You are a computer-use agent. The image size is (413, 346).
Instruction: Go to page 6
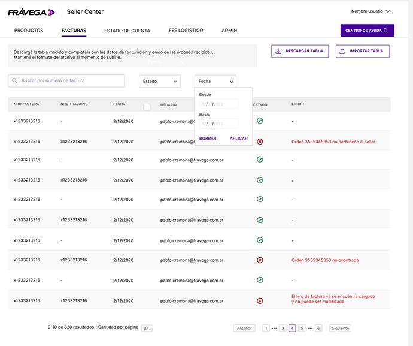(318, 329)
